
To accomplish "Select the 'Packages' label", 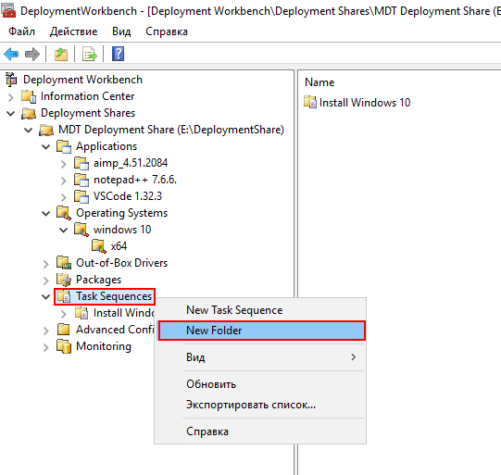I will point(99,280).
